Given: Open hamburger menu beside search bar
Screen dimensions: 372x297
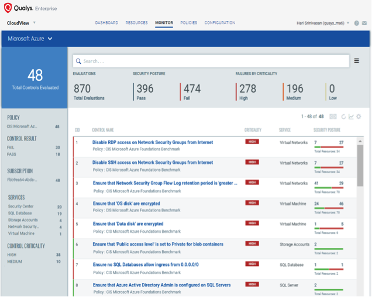Looking at the screenshot, I should tap(357, 61).
